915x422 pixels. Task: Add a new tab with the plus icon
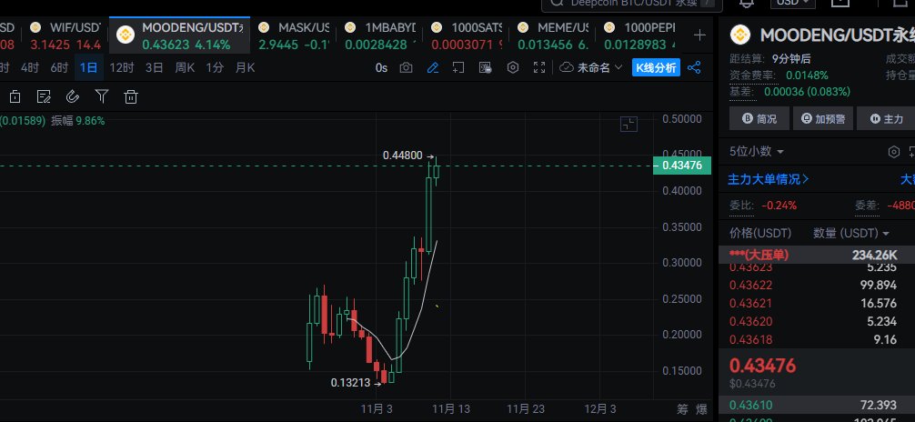[699, 35]
